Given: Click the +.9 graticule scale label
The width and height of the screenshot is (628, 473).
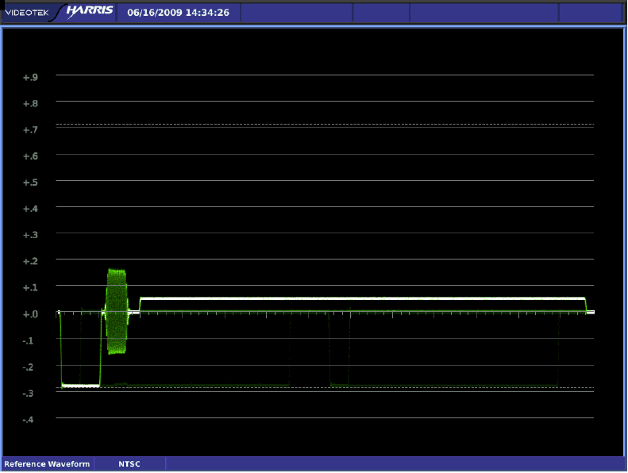Looking at the screenshot, I should (x=30, y=77).
